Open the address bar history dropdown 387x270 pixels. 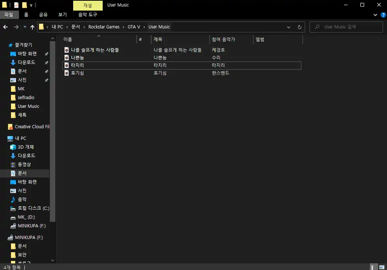289,27
